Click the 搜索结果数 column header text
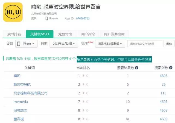Image resolution: width=175 pixels, height=123 pixels. (x=126, y=68)
